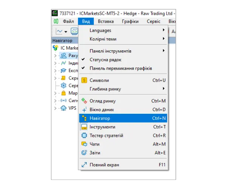The height and width of the screenshot is (189, 227).
Task: Click the VPS cloud icon in Navigator
Action: tap(63, 108)
